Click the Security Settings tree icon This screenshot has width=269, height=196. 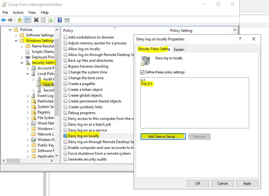tap(28, 63)
